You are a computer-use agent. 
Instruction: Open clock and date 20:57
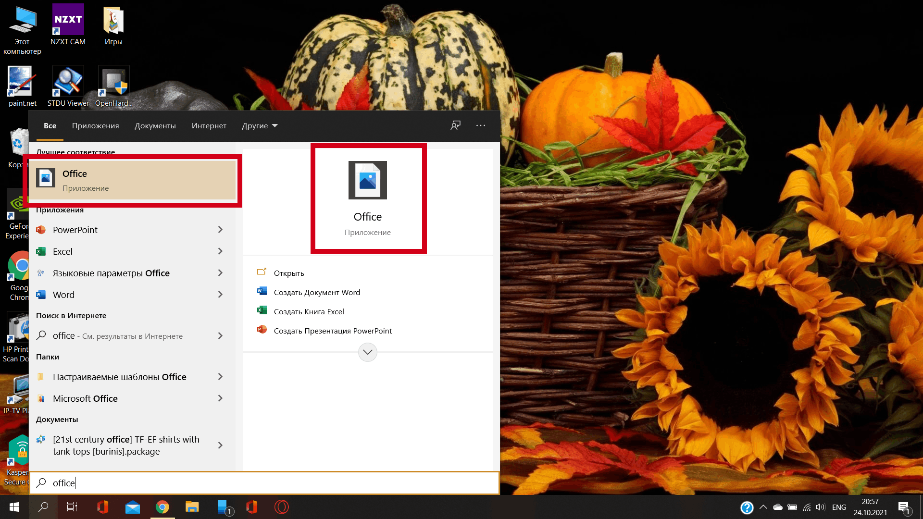870,507
